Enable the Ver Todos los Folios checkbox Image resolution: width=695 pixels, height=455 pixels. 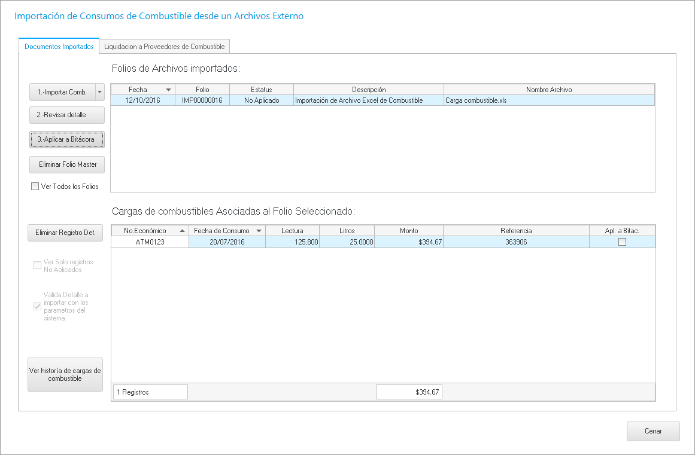point(35,187)
